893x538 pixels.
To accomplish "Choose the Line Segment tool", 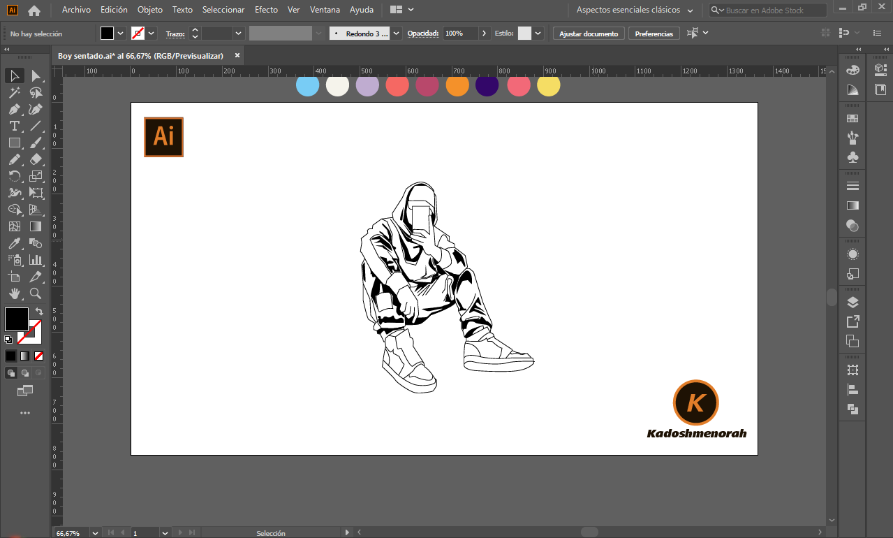I will [x=36, y=126].
